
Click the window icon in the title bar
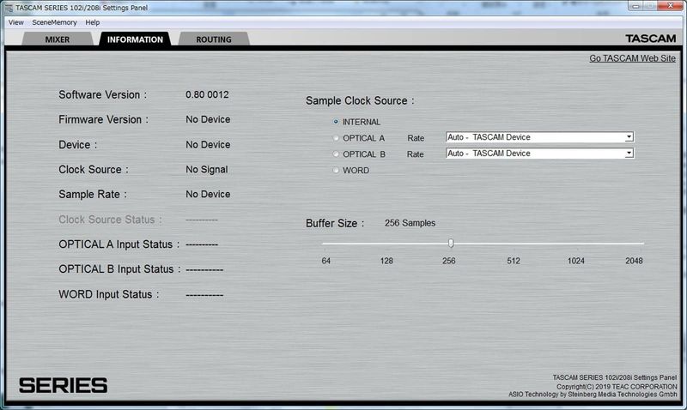click(9, 8)
